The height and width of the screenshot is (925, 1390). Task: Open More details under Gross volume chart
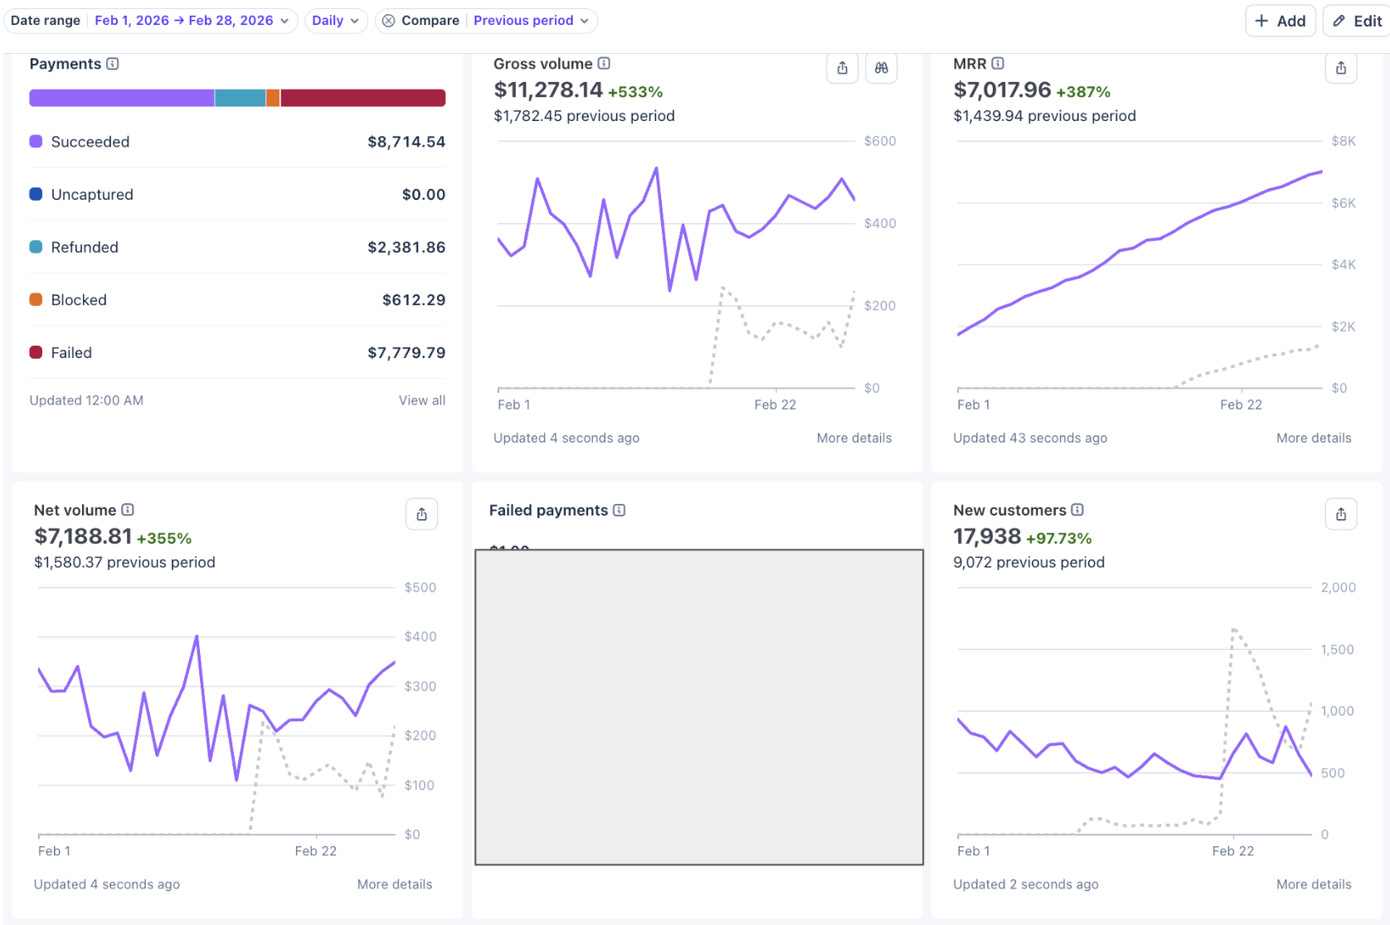tap(853, 438)
